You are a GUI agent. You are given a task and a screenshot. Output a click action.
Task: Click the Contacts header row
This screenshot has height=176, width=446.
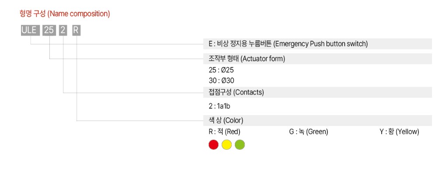click(317, 92)
